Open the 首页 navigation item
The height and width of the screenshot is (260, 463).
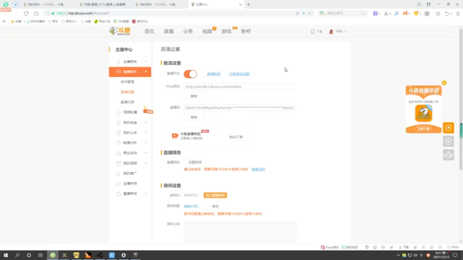[149, 31]
